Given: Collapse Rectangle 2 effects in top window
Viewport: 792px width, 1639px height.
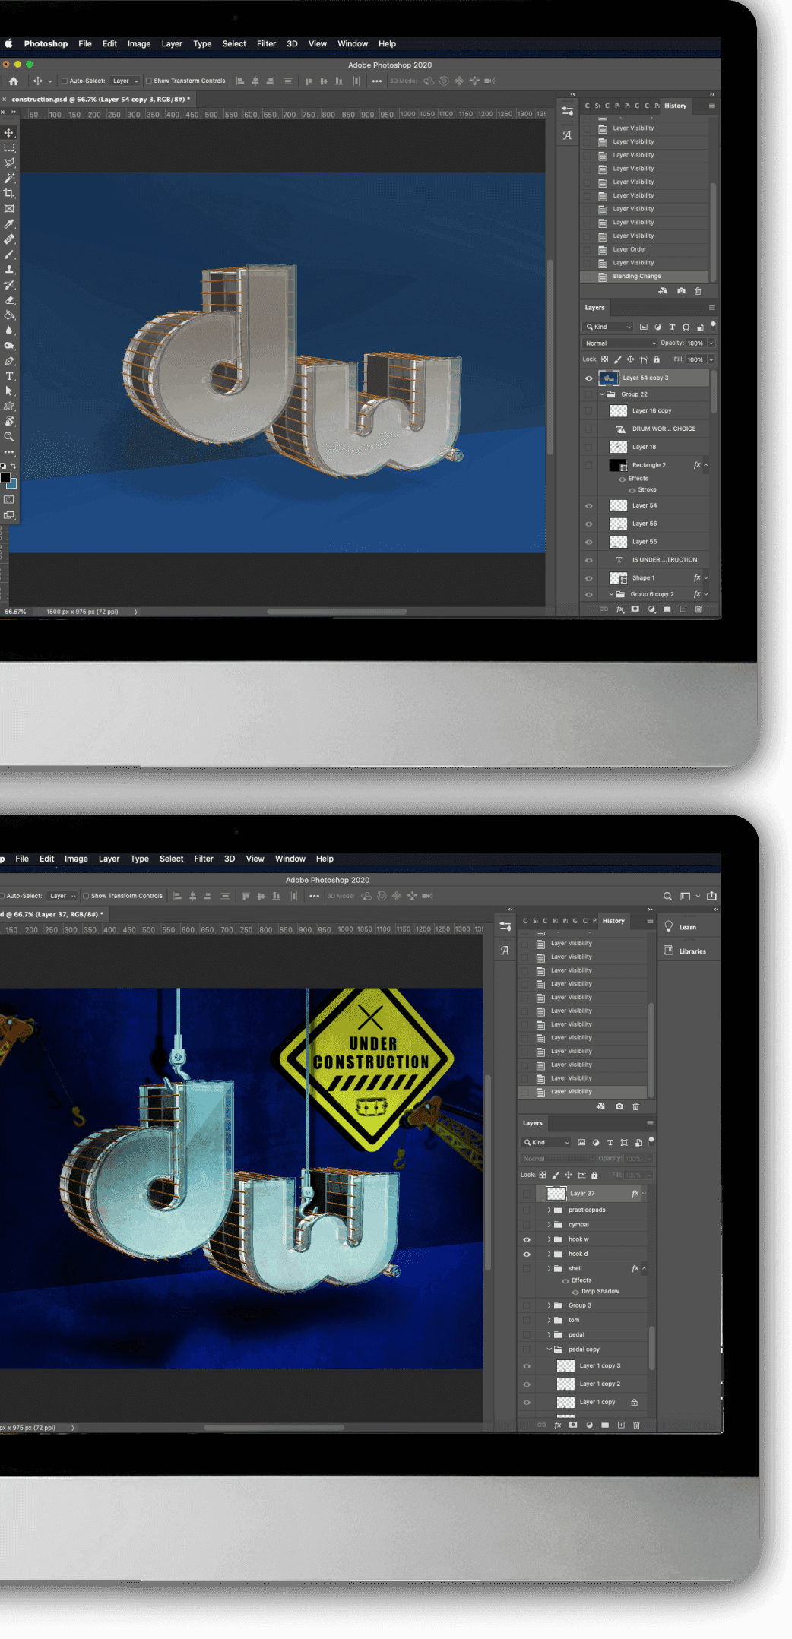Looking at the screenshot, I should coord(706,465).
